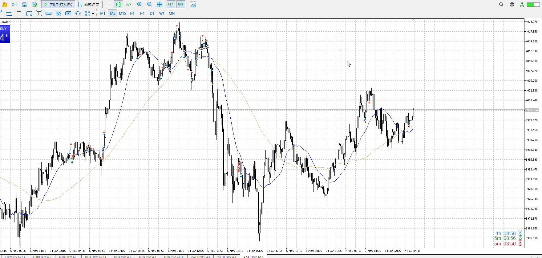Click the BUY one-click trading panel
The image size is (542, 258).
click(5, 34)
